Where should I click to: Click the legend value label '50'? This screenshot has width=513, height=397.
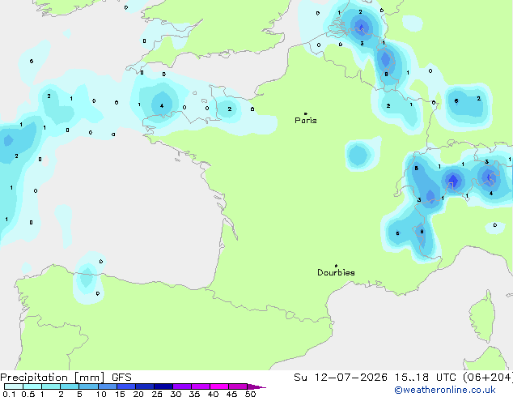250,394
